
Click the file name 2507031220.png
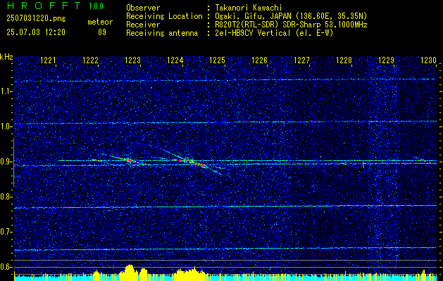(36, 18)
